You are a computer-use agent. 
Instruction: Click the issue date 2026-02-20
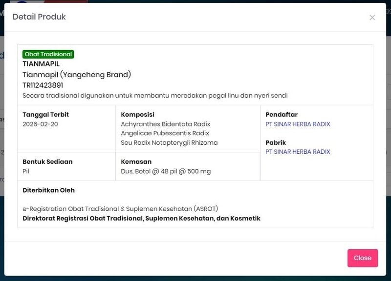40,124
